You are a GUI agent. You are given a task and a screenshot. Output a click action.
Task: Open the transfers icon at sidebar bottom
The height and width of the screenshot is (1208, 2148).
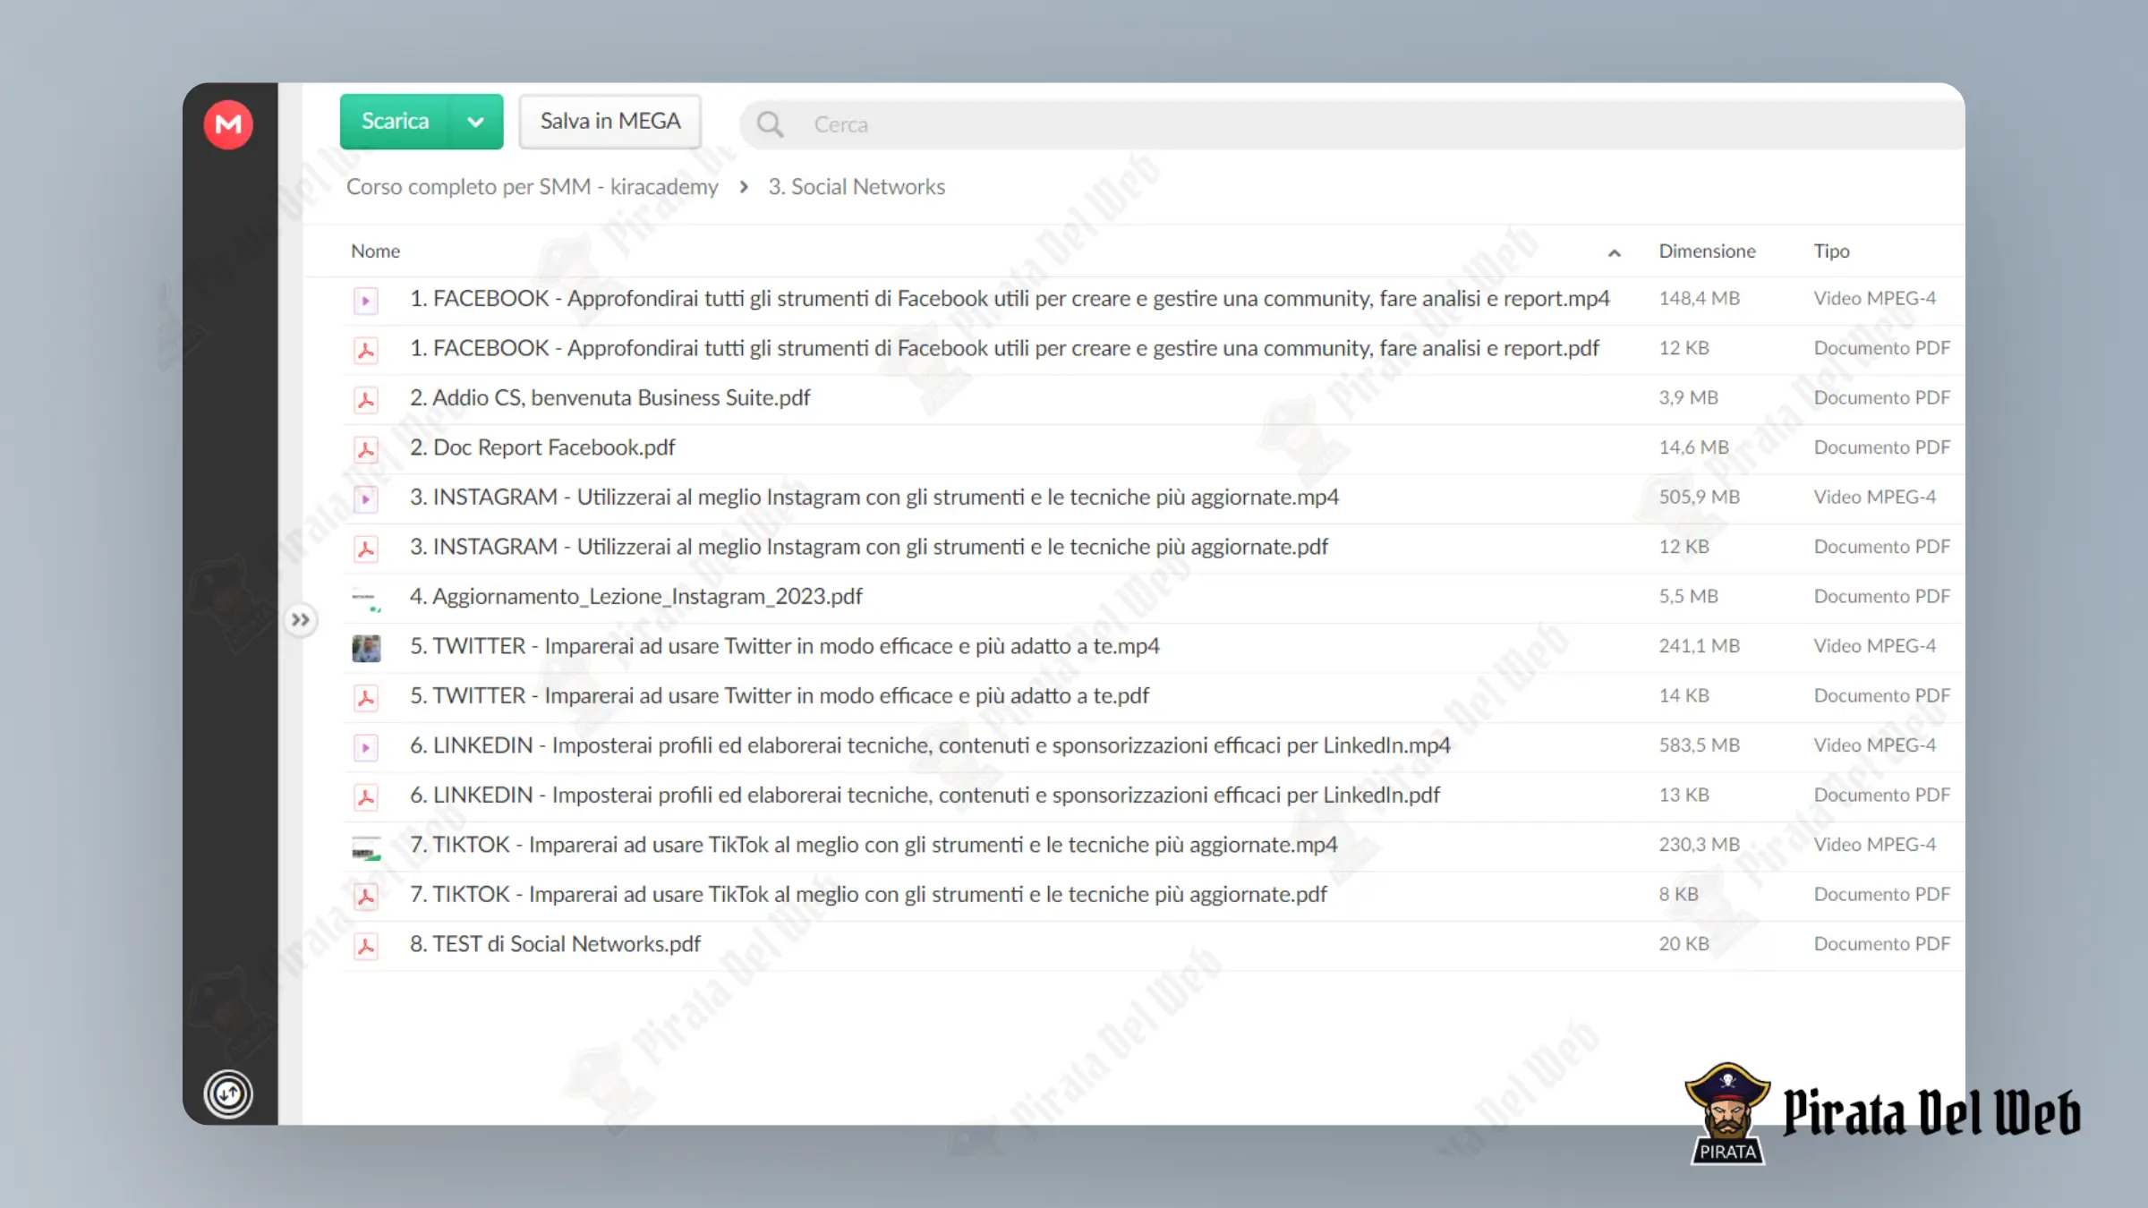click(x=228, y=1093)
